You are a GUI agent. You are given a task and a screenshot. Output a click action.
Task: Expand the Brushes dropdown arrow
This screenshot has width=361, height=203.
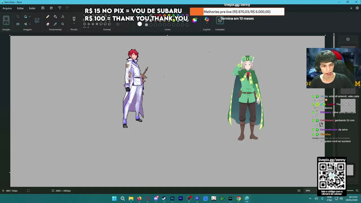(x=74, y=24)
